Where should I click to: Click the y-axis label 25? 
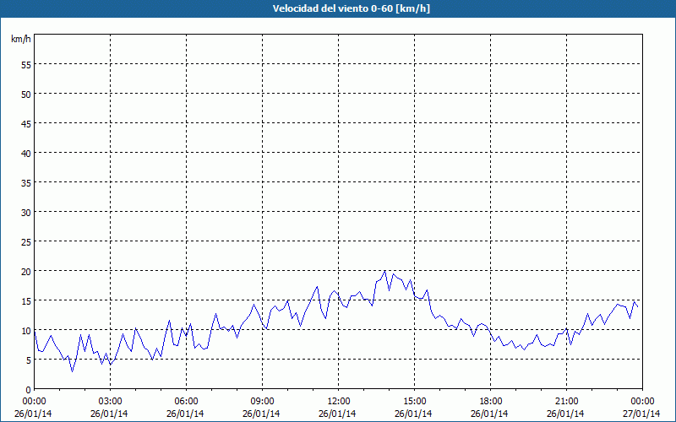point(26,242)
